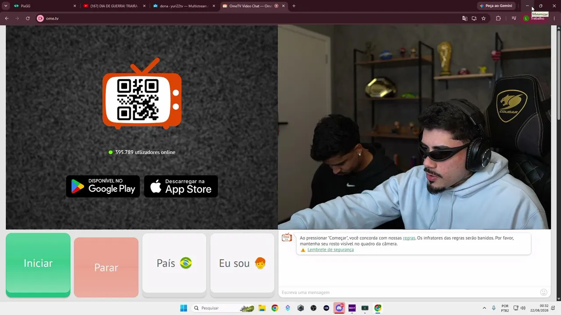
Task: Click the install app icon in address bar
Action: coord(474,18)
